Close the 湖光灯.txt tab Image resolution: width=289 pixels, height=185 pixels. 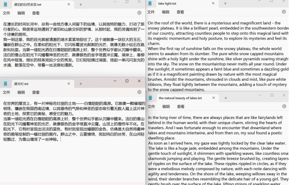[68, 83]
